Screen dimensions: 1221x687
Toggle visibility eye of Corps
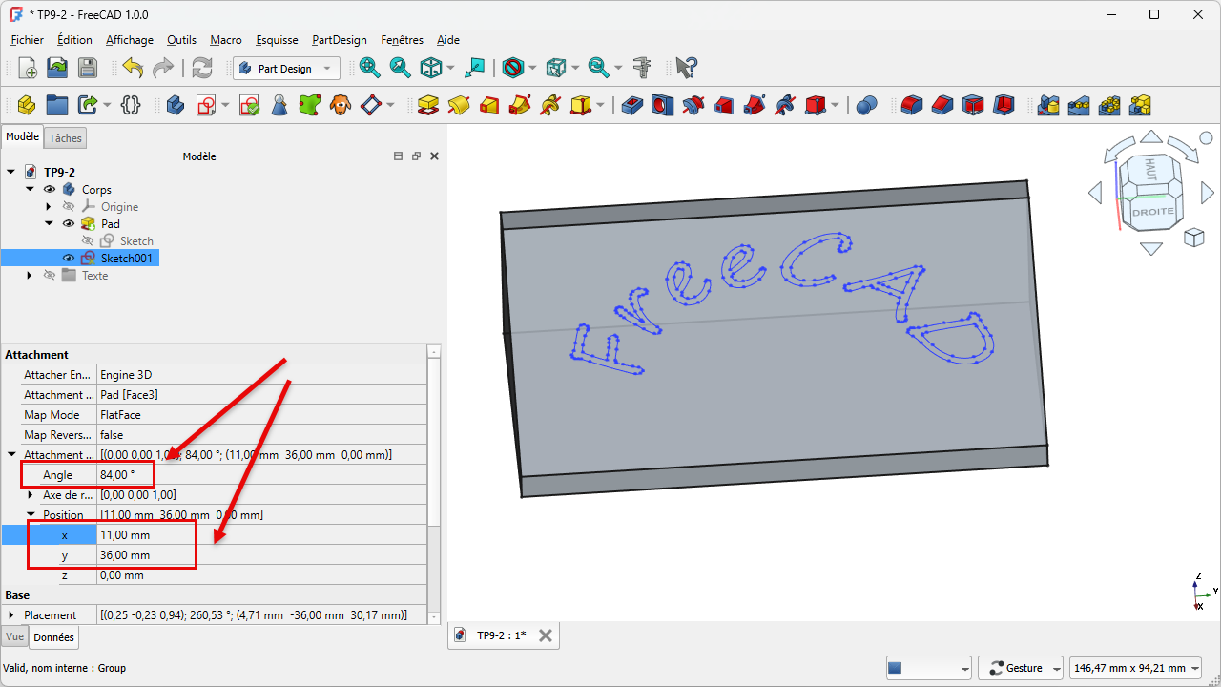[50, 190]
